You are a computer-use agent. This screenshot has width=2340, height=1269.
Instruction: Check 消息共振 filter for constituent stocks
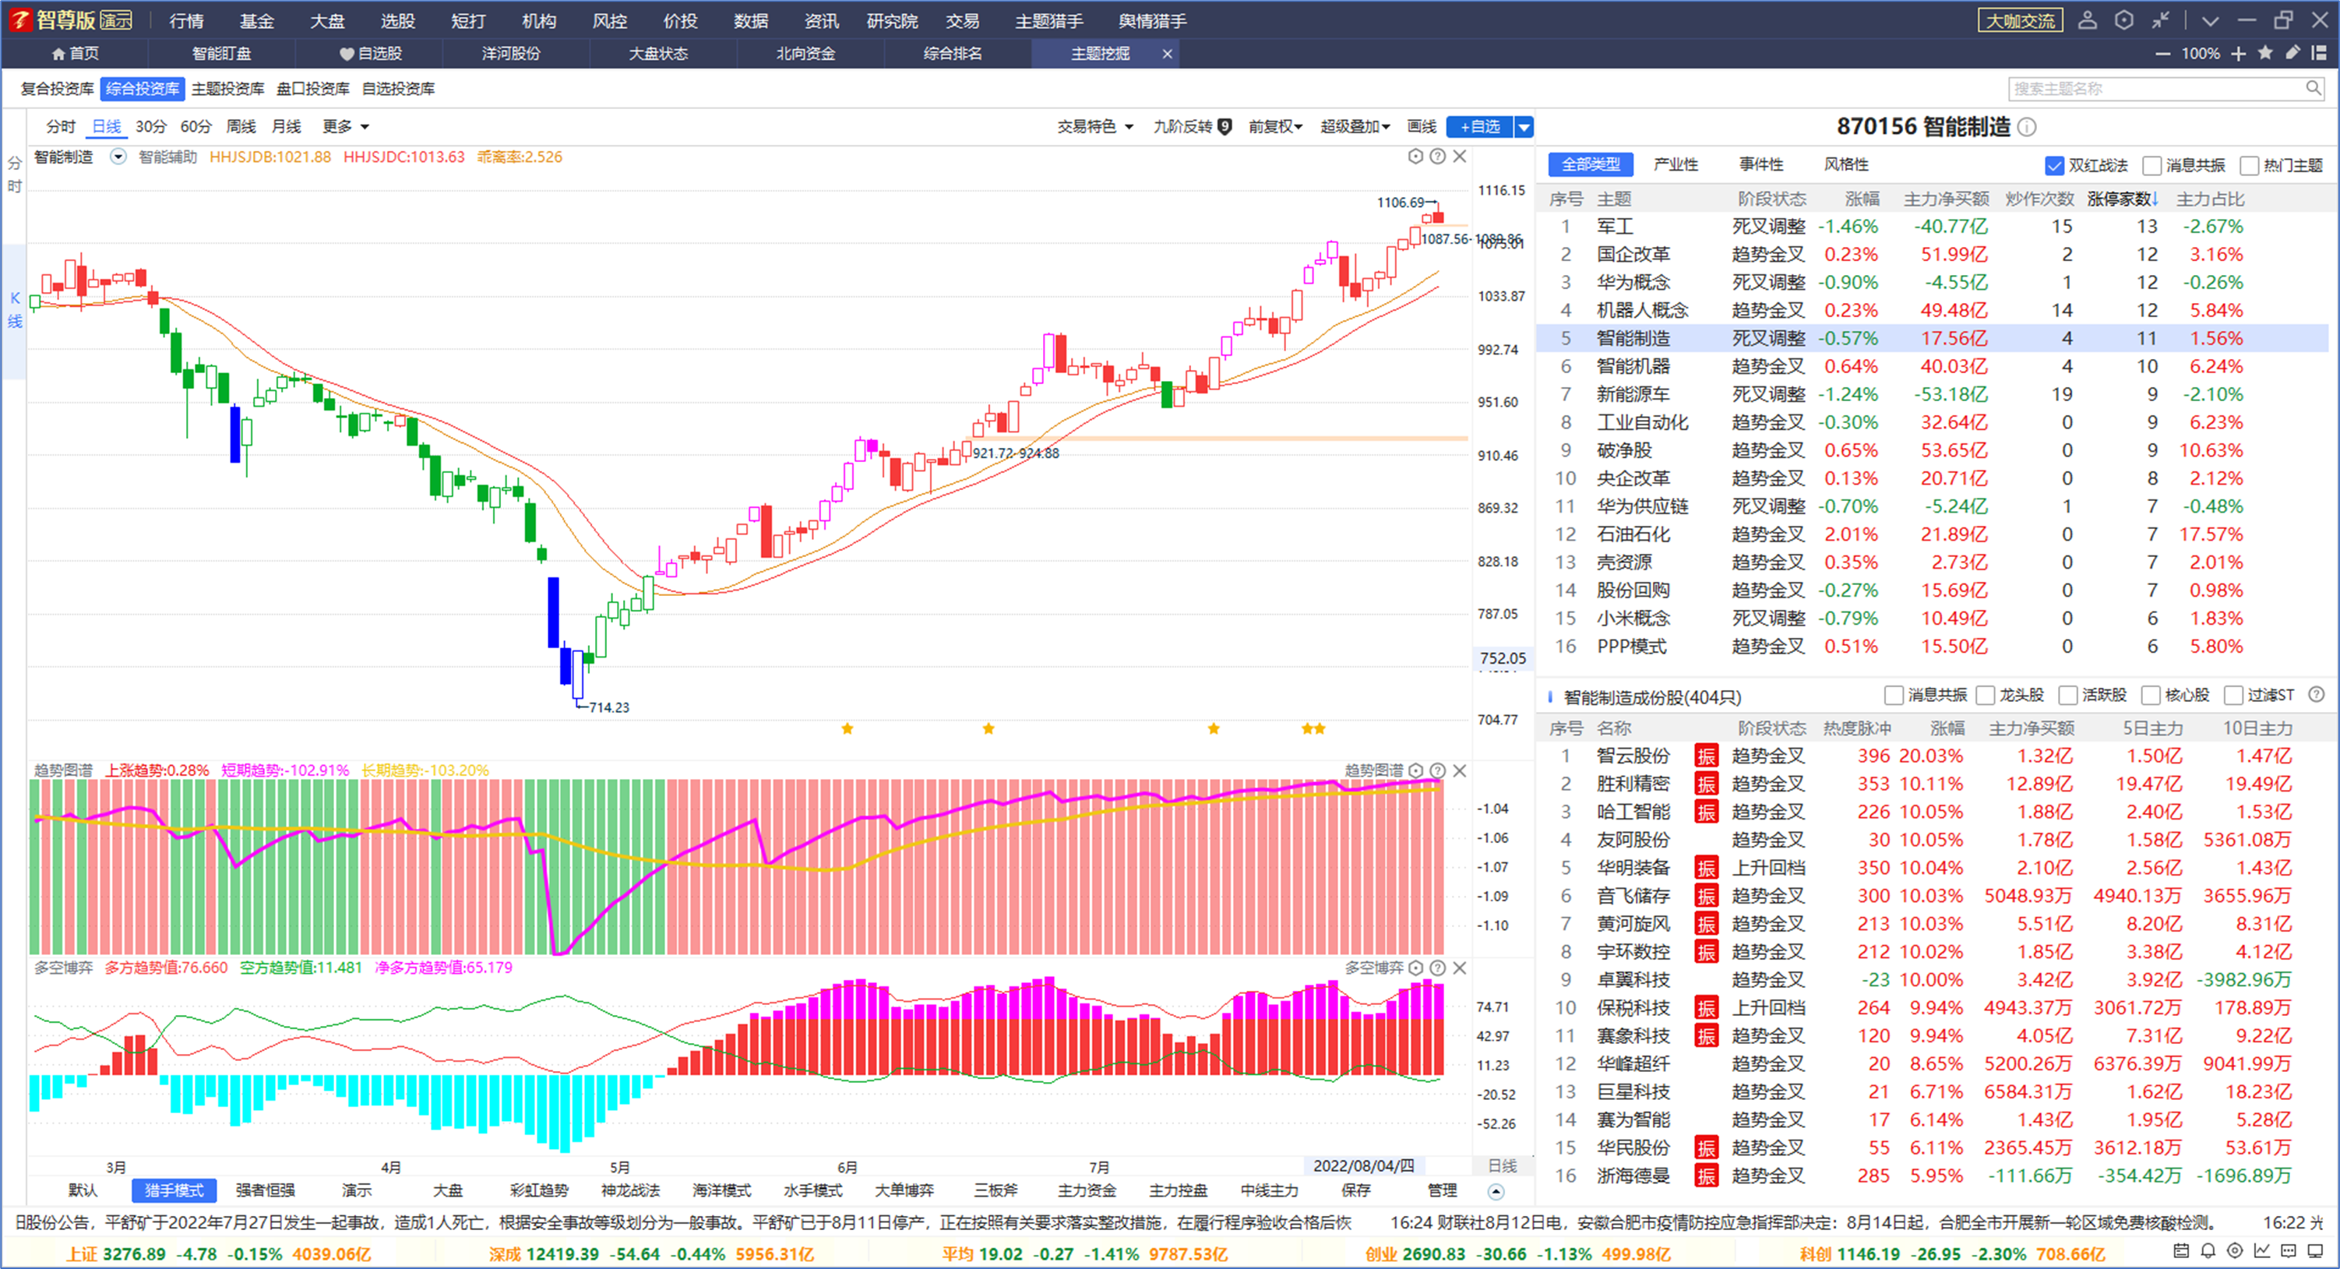coord(1894,696)
